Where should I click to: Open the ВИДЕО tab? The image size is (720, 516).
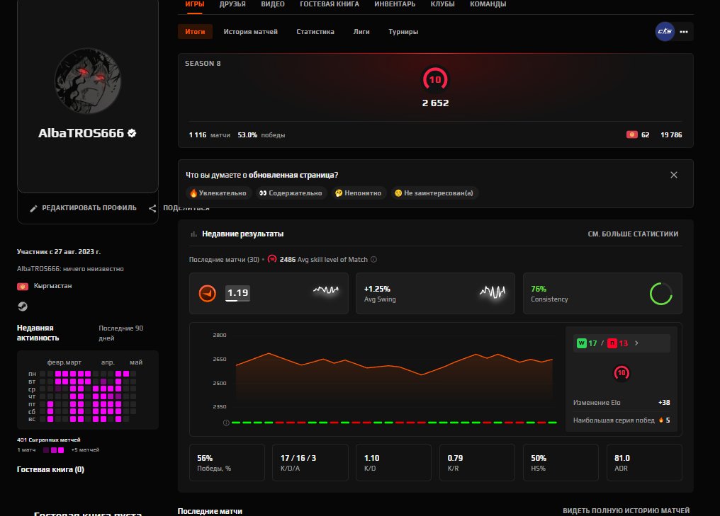tap(273, 4)
